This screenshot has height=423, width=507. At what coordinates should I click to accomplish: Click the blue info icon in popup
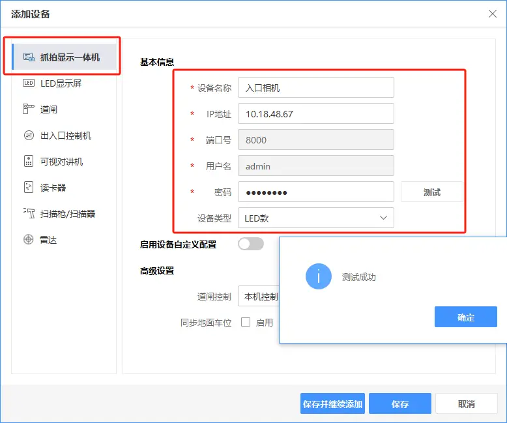point(318,276)
